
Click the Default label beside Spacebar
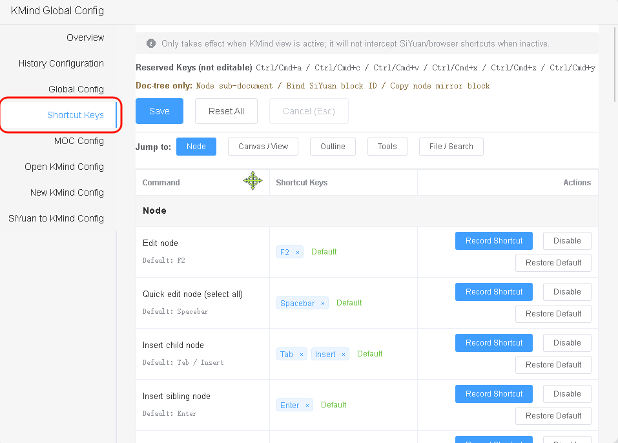coord(349,303)
